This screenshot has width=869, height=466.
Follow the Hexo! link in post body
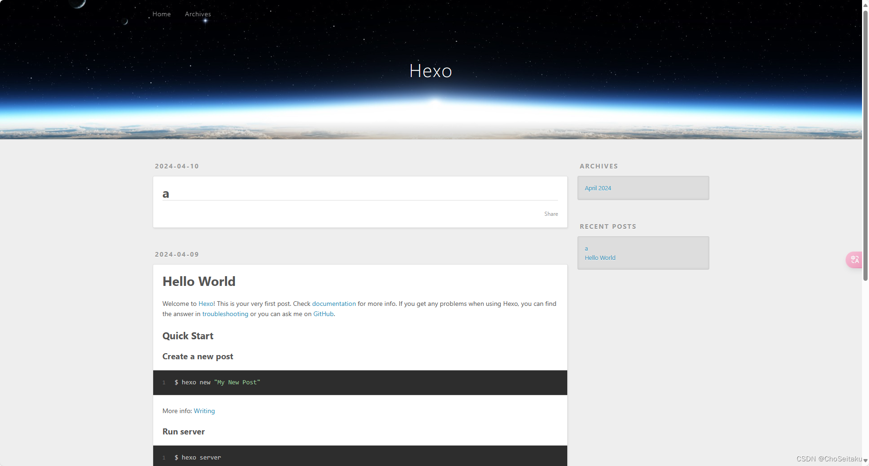coord(207,304)
